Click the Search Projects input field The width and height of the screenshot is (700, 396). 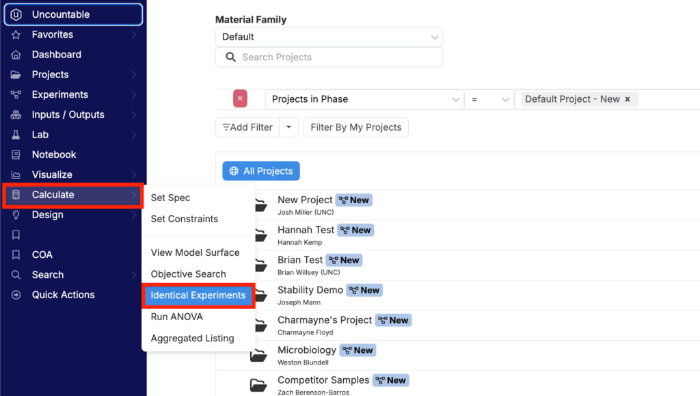pyautogui.click(x=329, y=57)
